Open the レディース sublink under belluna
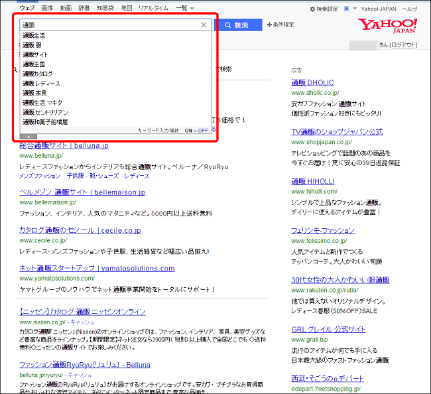 137,176
